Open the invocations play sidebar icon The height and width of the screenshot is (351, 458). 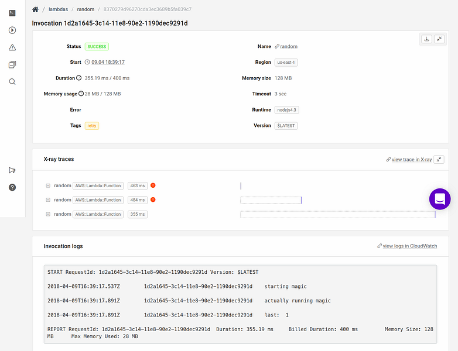tap(12, 30)
